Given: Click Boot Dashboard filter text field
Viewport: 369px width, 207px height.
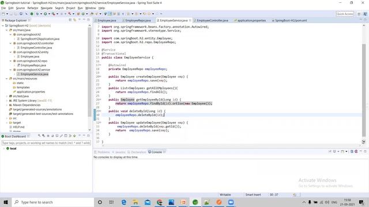Looking at the screenshot, I should point(46,143).
